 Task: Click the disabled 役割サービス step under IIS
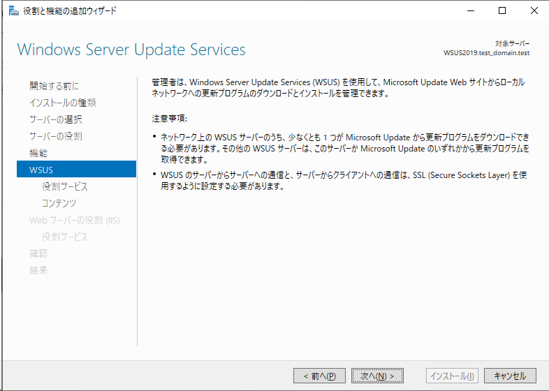(x=65, y=237)
